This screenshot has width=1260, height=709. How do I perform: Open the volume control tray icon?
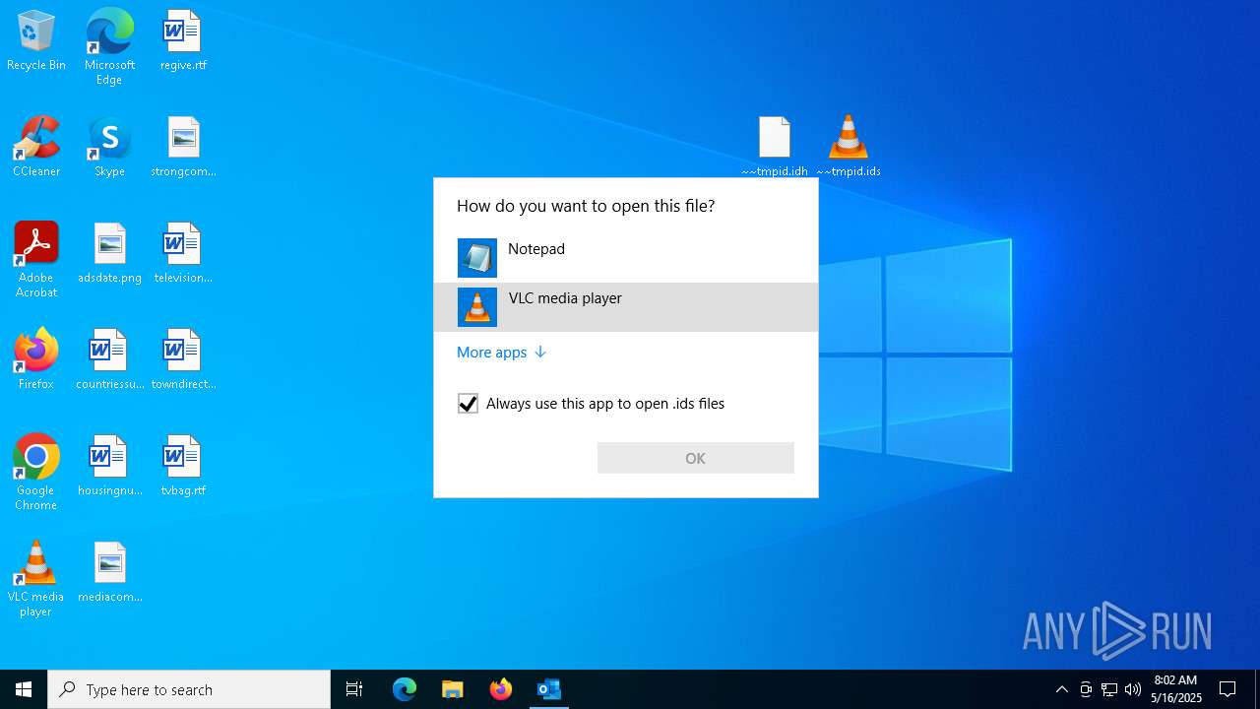click(x=1133, y=689)
